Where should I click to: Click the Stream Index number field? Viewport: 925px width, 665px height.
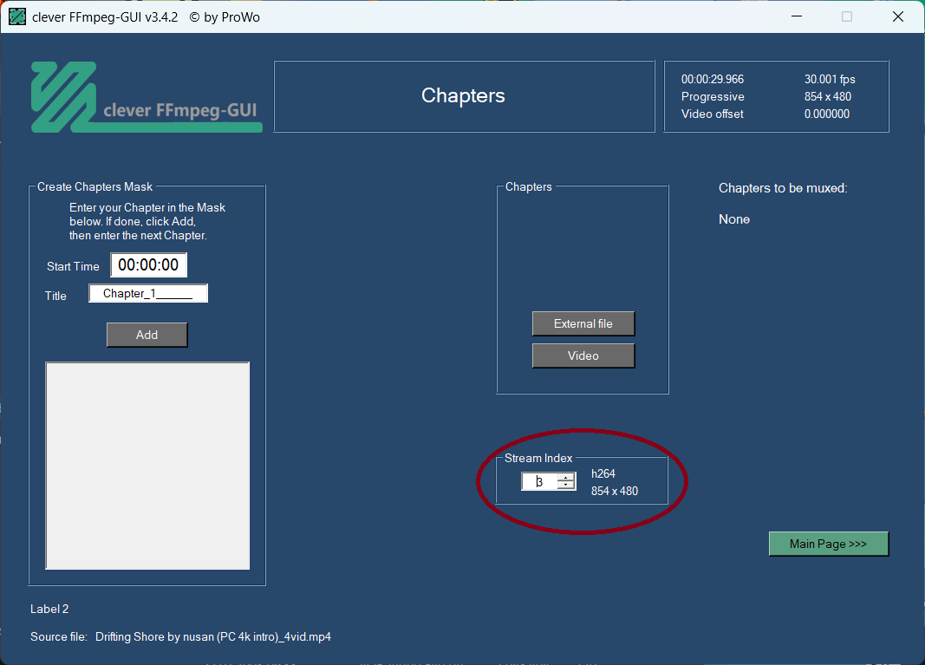pos(539,481)
